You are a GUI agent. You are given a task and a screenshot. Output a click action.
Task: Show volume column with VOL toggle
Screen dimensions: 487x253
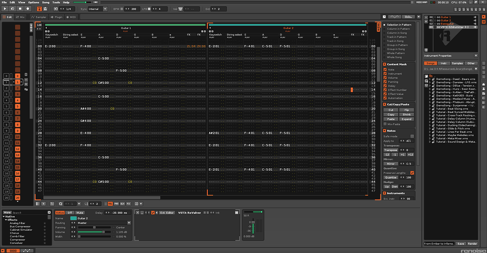[110, 204]
